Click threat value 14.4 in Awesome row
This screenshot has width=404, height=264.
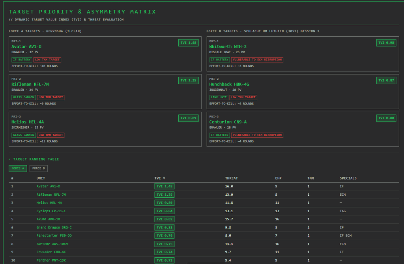(x=229, y=244)
